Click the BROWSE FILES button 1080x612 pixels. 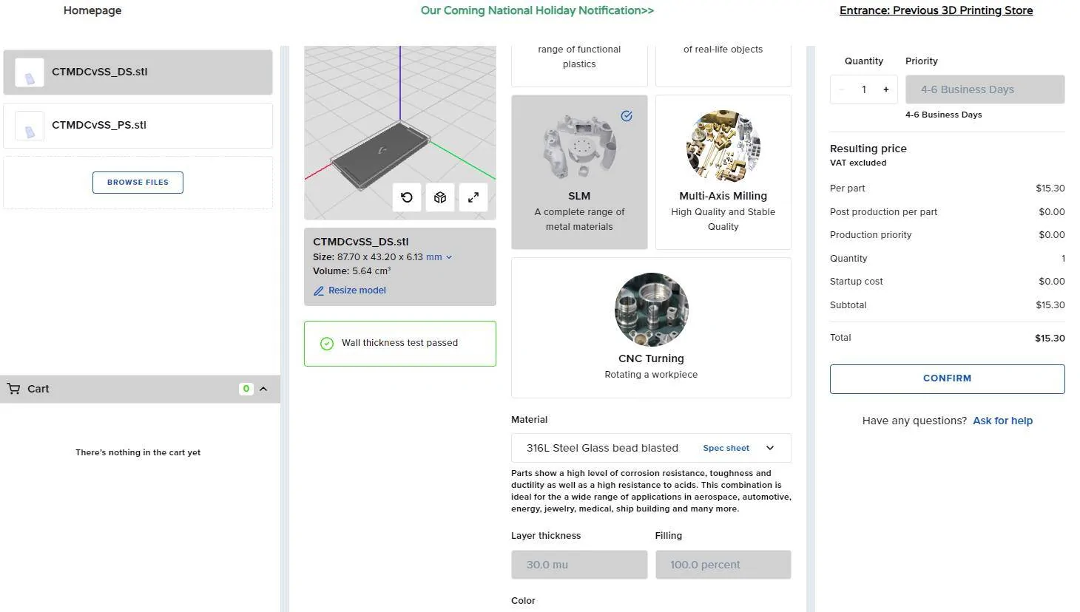138,183
